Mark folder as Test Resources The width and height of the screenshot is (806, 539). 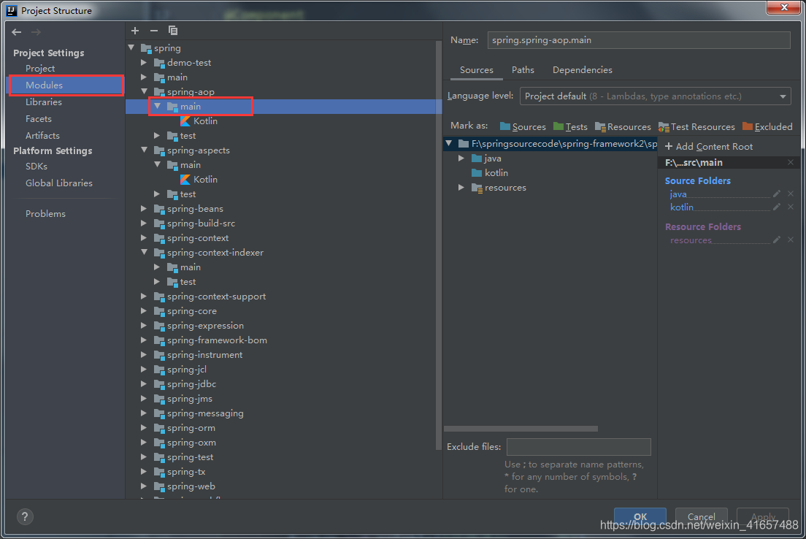(696, 126)
